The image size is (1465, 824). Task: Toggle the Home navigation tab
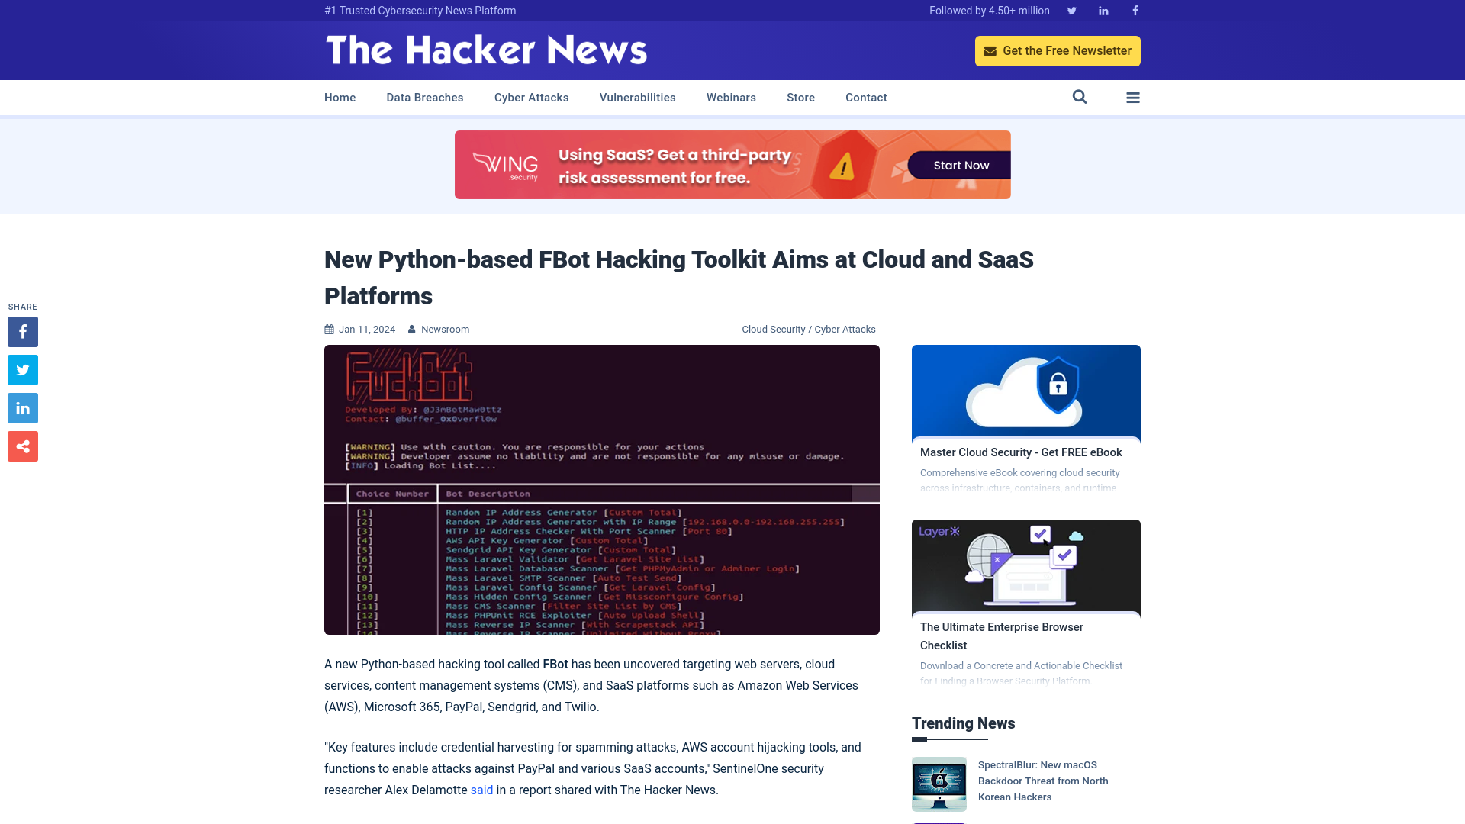coord(340,97)
